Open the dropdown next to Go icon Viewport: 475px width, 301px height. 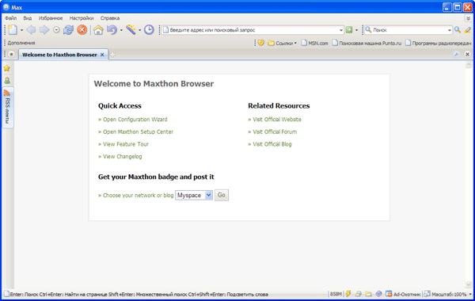[356, 30]
